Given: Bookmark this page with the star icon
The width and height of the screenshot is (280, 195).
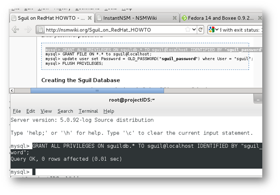Looking at the screenshot, I should coord(188,30).
